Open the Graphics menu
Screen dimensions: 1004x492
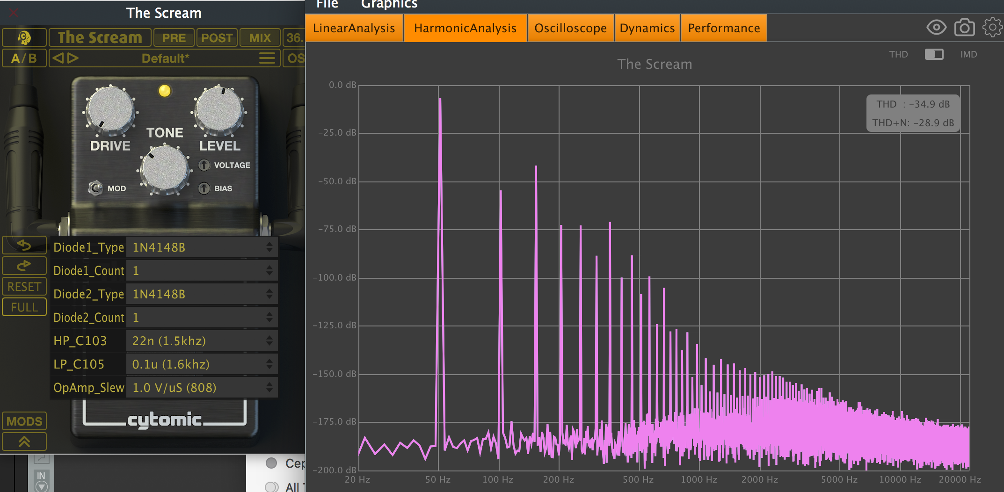click(389, 4)
